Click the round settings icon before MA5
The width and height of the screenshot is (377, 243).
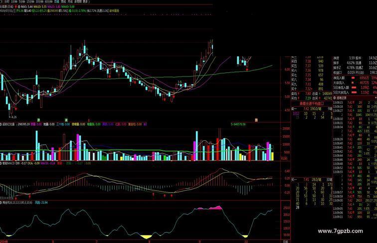(x=19, y=7)
